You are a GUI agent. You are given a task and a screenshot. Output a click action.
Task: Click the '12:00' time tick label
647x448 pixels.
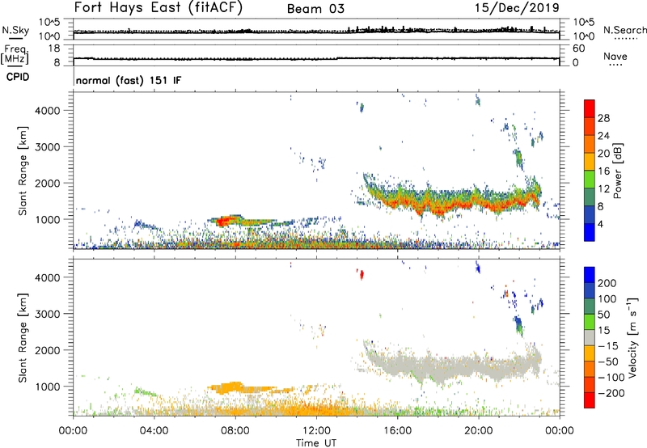[316, 431]
